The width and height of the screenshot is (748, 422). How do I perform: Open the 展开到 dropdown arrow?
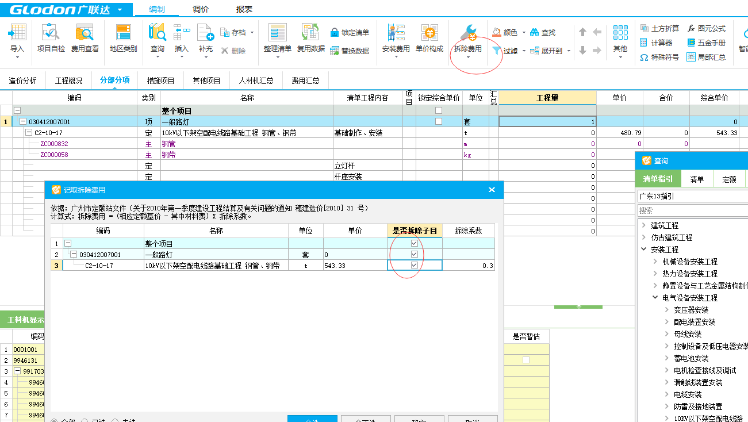tap(569, 51)
